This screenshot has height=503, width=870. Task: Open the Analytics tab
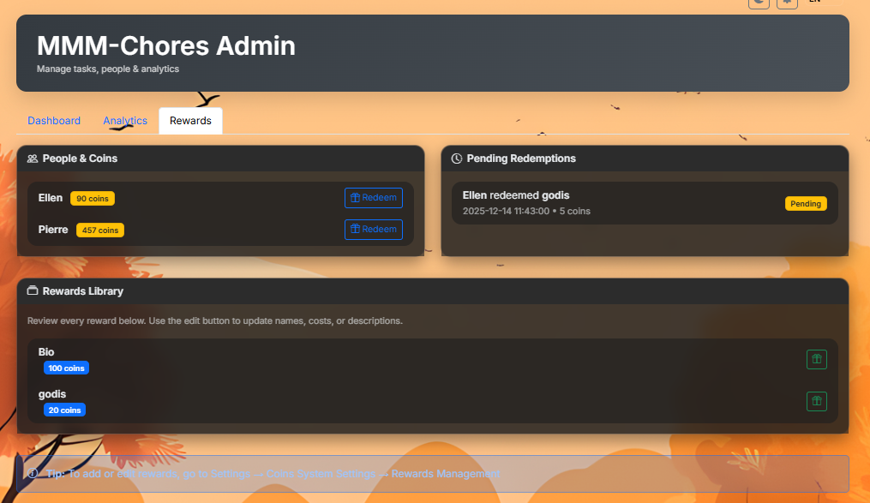[x=125, y=121]
